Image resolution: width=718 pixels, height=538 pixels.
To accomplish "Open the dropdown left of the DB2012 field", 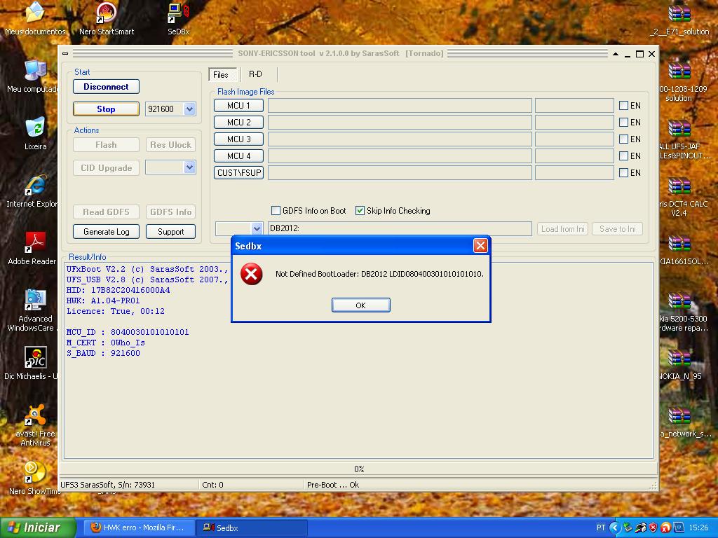I will [257, 228].
